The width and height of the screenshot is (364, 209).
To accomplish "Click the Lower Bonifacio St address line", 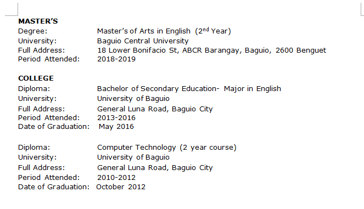I will coord(212,50).
